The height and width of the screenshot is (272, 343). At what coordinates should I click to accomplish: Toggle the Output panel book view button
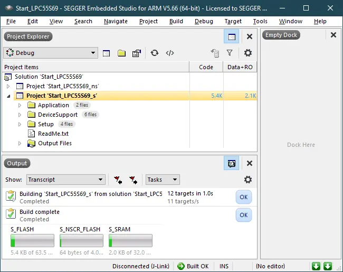(231, 163)
